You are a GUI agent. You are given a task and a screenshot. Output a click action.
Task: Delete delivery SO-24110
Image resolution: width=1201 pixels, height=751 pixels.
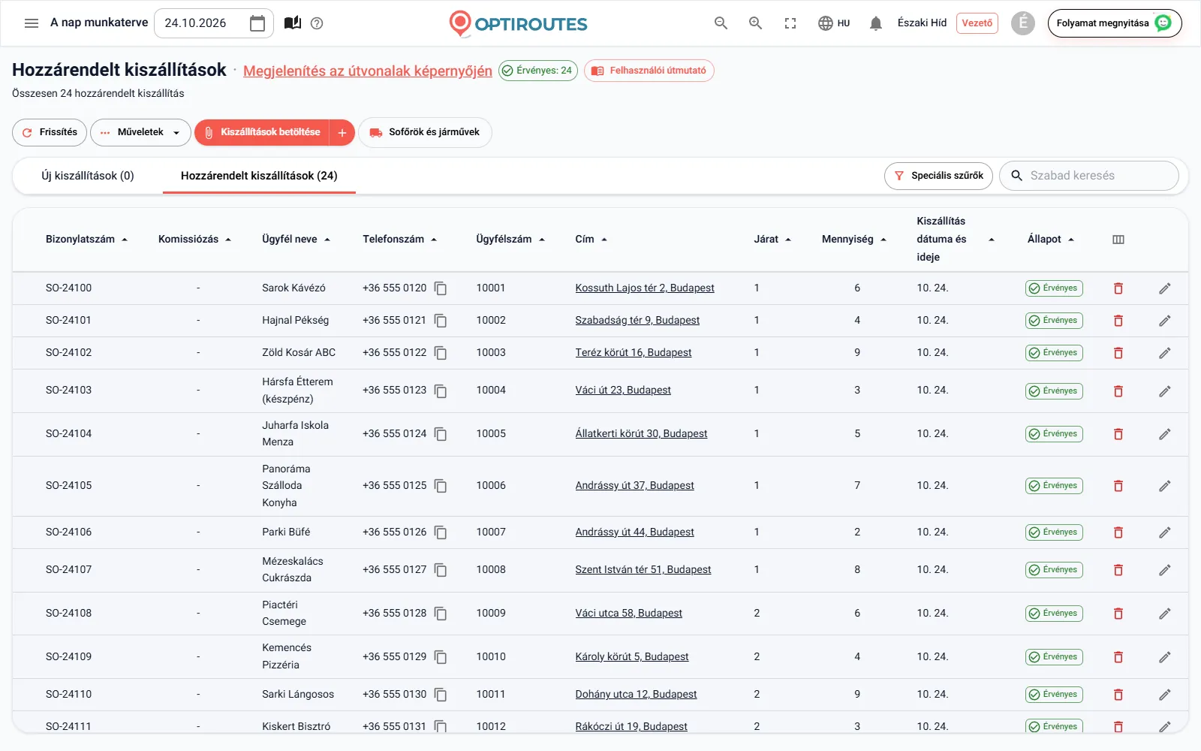tap(1118, 695)
